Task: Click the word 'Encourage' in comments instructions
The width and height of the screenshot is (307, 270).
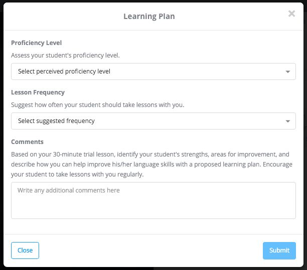Action: pos(277,164)
